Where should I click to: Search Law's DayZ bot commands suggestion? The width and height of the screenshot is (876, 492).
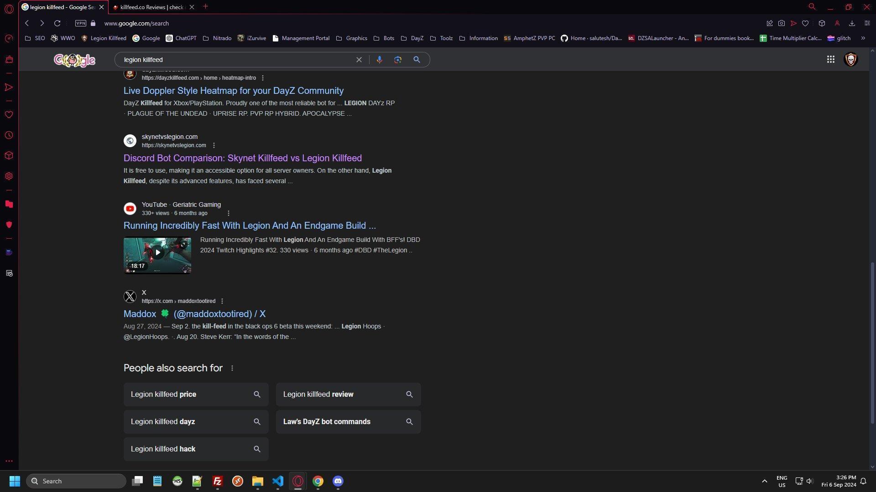click(348, 422)
